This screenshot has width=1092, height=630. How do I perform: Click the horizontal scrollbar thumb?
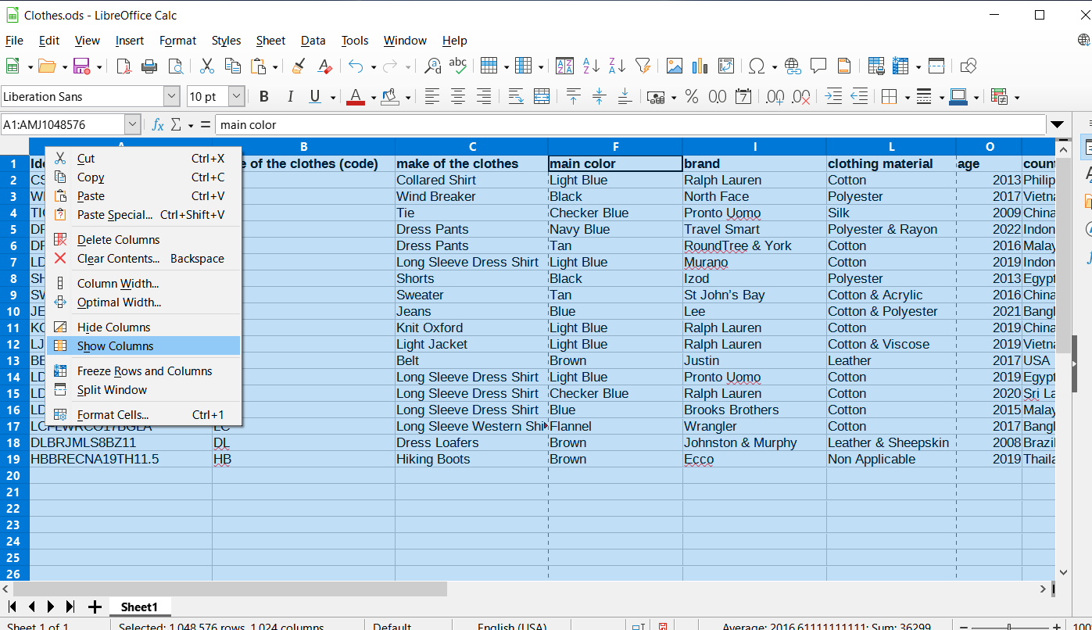tap(230, 589)
